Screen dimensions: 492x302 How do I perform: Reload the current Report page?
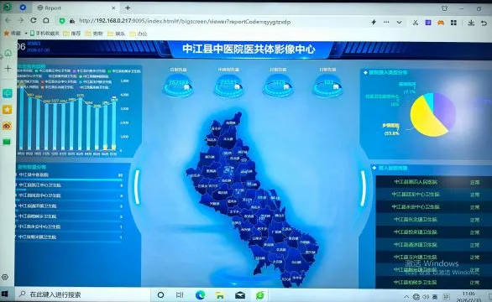34,21
